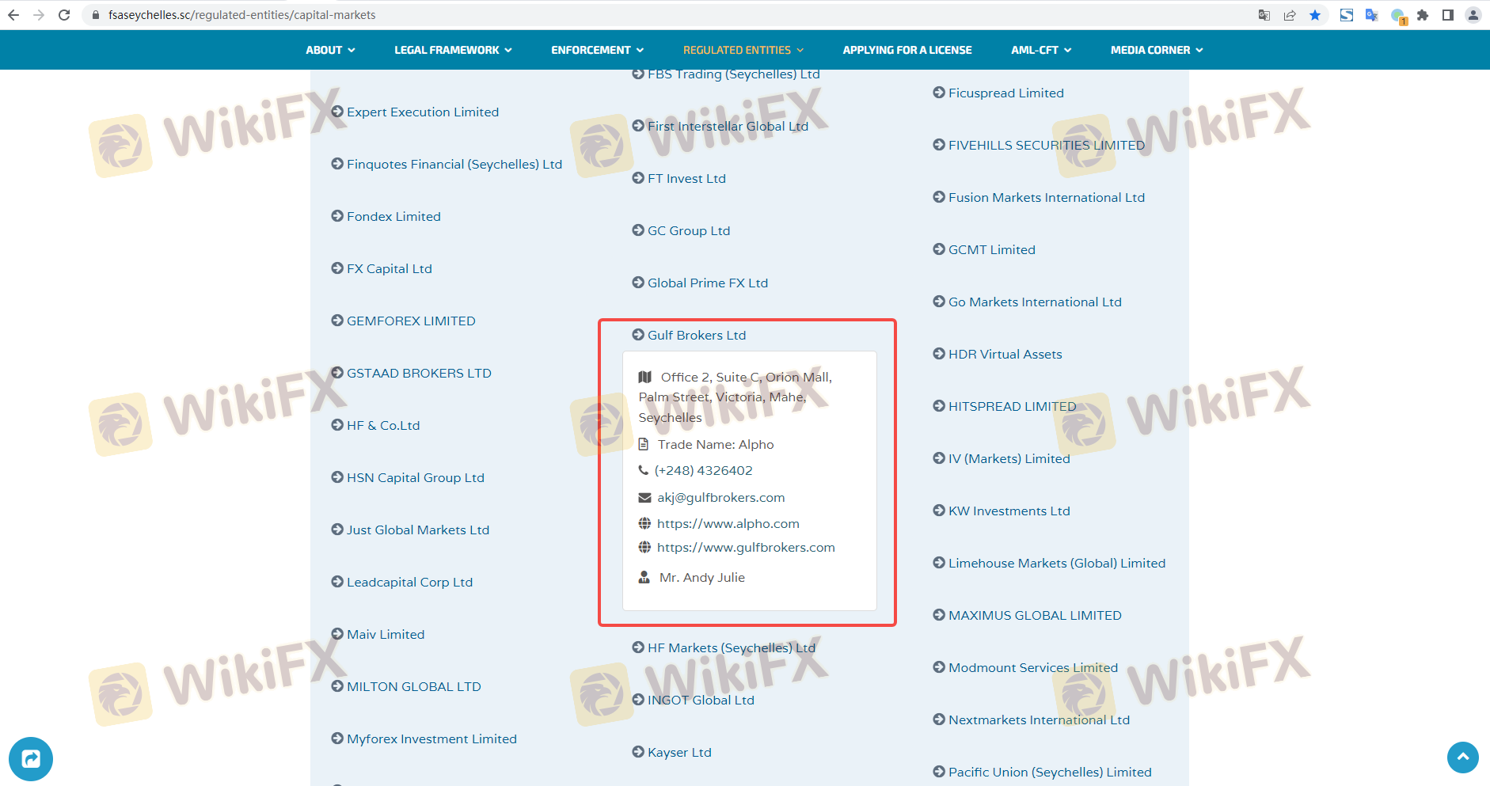The width and height of the screenshot is (1490, 786).
Task: Click arrow icon beside Gulf Brokers Ltd
Action: [x=638, y=335]
